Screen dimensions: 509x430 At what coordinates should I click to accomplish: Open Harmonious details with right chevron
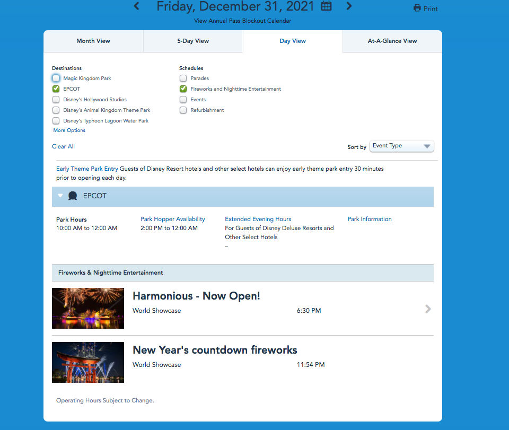point(428,309)
